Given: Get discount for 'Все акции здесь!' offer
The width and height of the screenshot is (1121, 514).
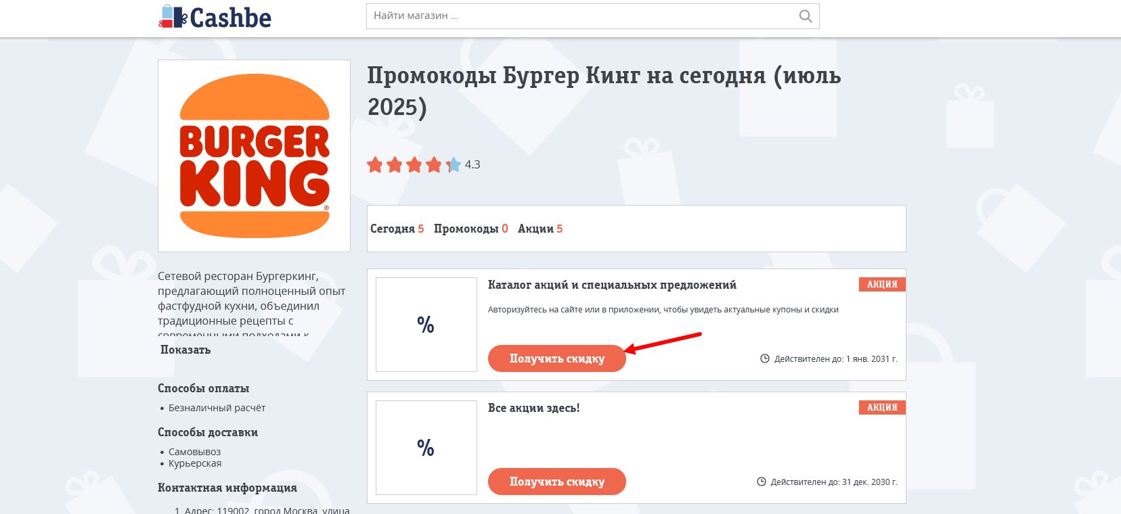Looking at the screenshot, I should pos(556,482).
